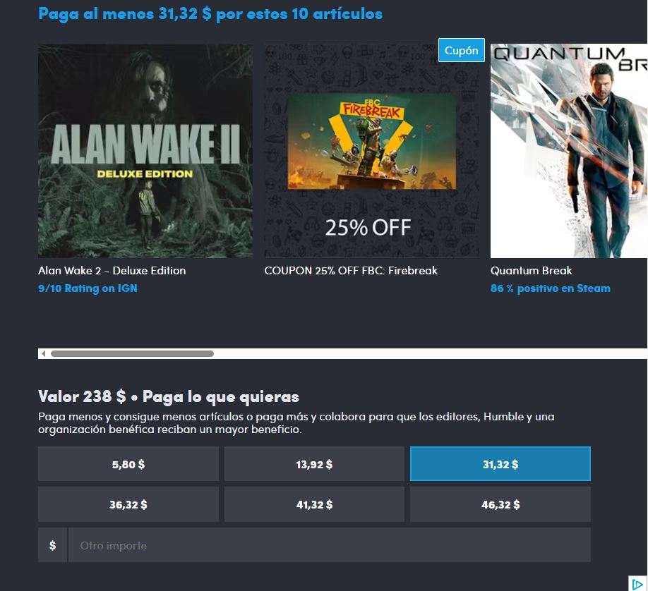Open the 9/10 Rating on IGN link

coord(88,288)
